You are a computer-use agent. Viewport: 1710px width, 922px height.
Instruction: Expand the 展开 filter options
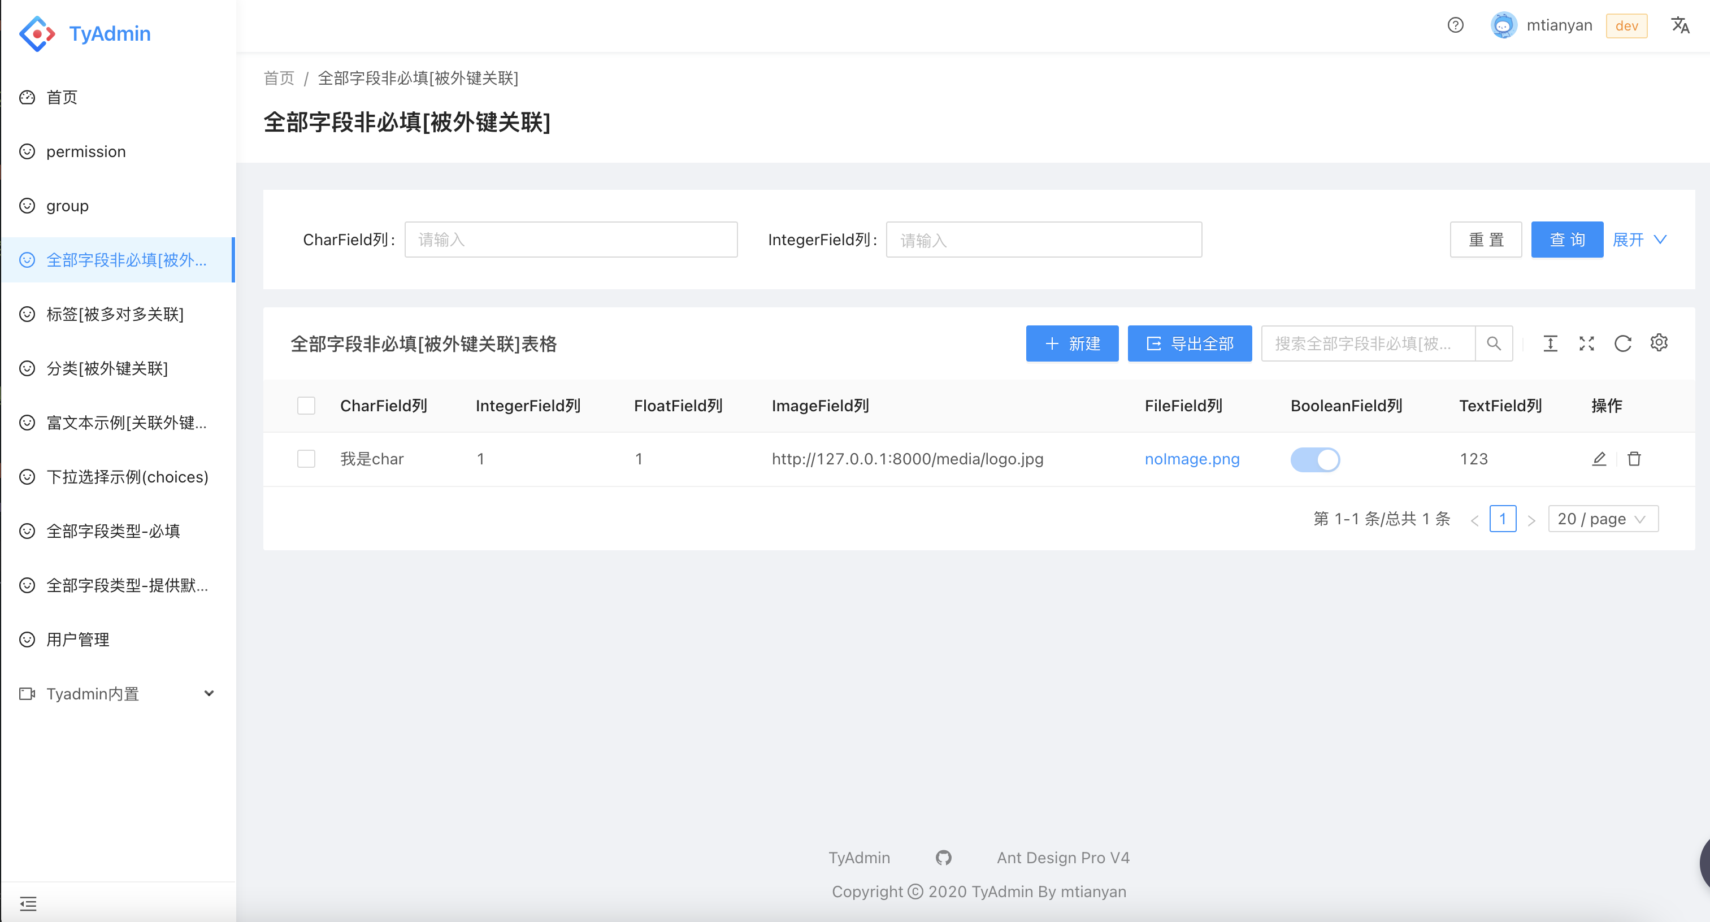[1639, 240]
